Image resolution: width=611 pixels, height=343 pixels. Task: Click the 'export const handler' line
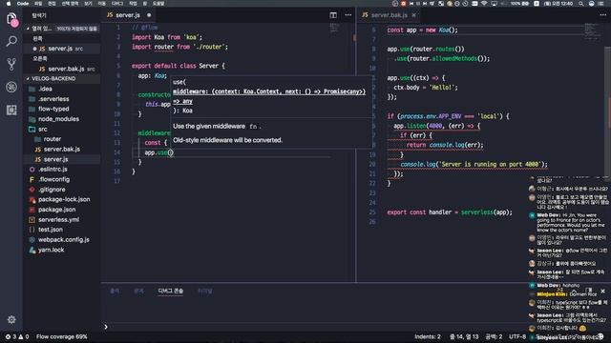[450, 212]
